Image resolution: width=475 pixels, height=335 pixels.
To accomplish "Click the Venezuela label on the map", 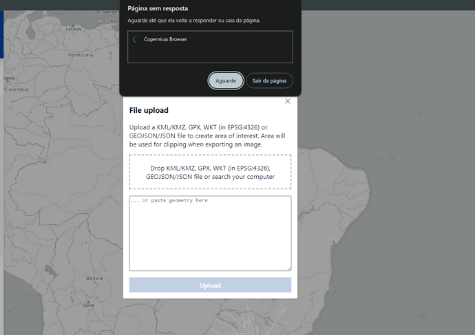I will (80, 55).
